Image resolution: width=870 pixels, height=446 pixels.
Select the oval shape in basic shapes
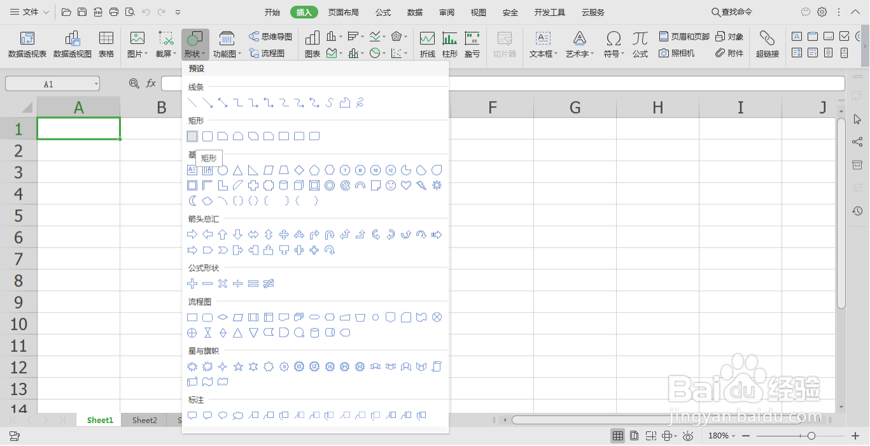(x=223, y=170)
